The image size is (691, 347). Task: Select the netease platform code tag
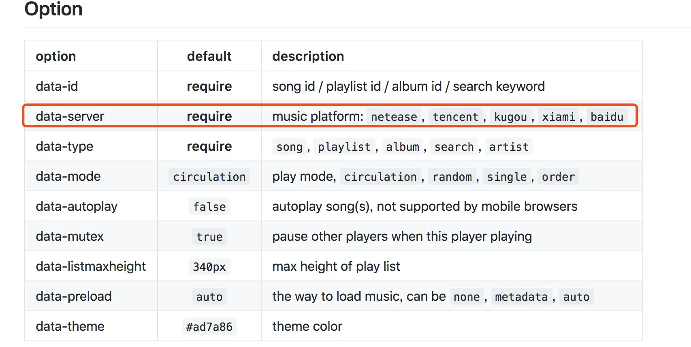tap(394, 117)
